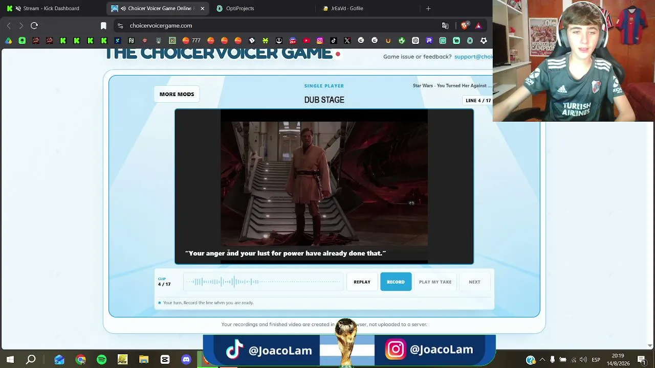This screenshot has height=368, width=655.
Task: Open the Brave Shields lion icon
Action: click(x=465, y=26)
